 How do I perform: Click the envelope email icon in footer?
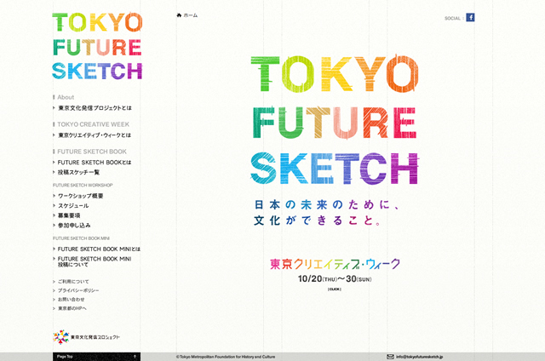point(390,357)
